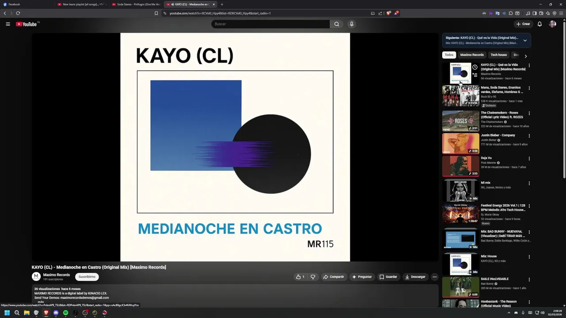Switch to the Soda Stereo Prófugos tab
The height and width of the screenshot is (318, 566).
pos(137,4)
